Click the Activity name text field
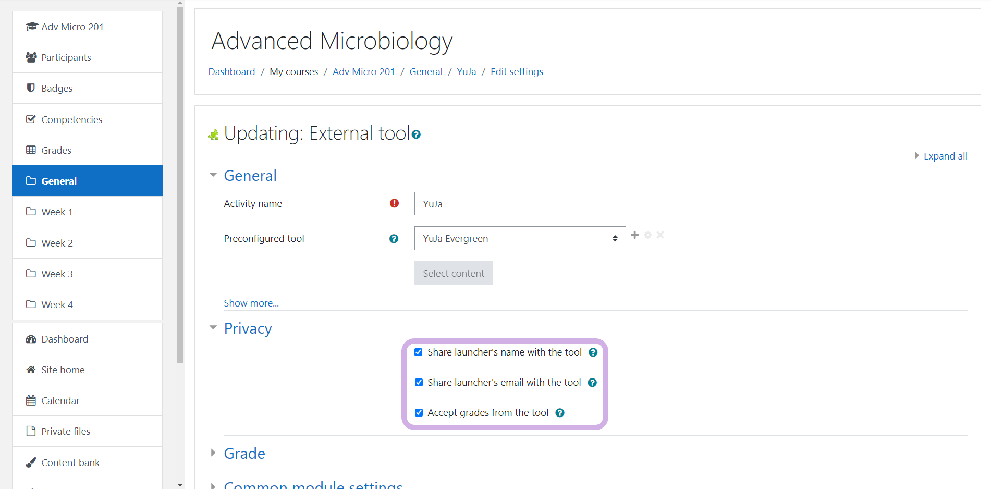The image size is (991, 489). [583, 204]
